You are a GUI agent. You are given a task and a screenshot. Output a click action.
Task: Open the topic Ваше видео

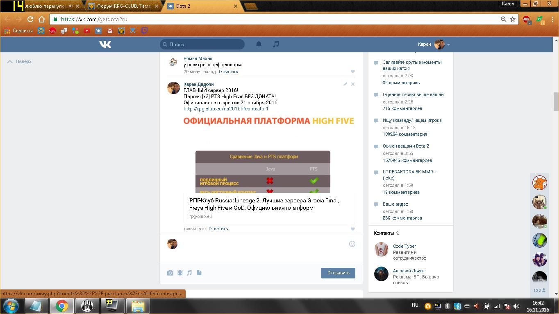tap(395, 204)
